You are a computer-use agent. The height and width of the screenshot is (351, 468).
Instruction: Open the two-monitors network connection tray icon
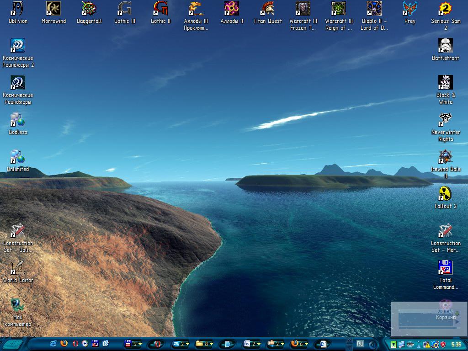point(401,344)
